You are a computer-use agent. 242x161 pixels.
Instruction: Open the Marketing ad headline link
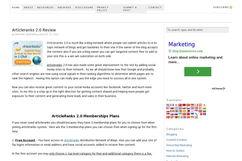click(x=181, y=44)
